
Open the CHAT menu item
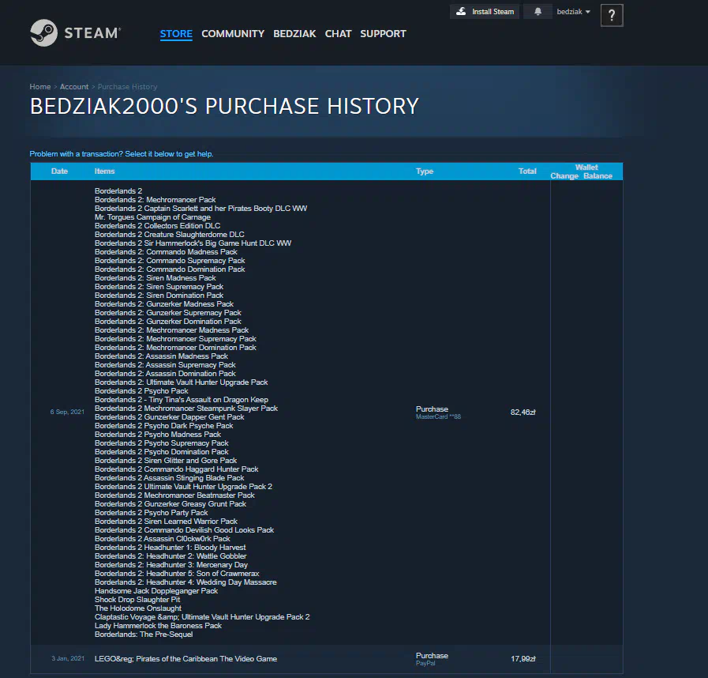tap(338, 34)
